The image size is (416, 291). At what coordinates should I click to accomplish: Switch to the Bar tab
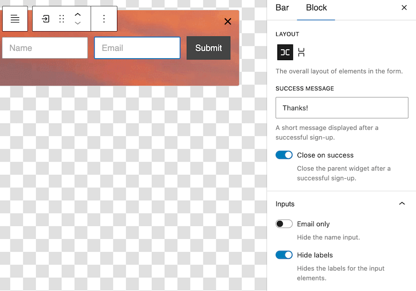[282, 8]
